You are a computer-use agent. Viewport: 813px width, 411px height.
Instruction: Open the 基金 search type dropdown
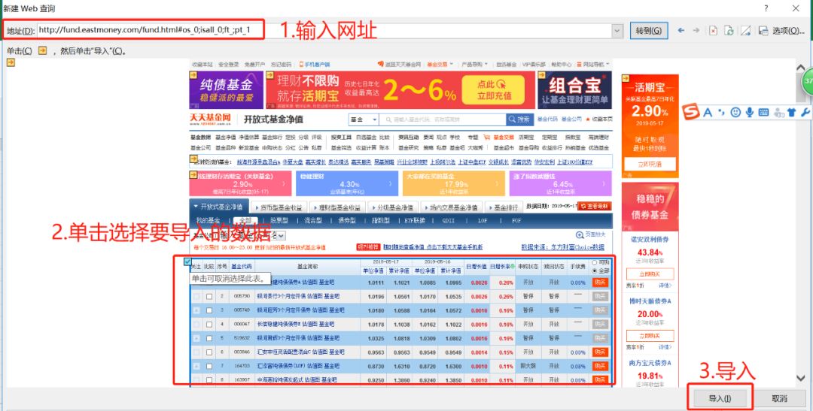pyautogui.click(x=363, y=119)
